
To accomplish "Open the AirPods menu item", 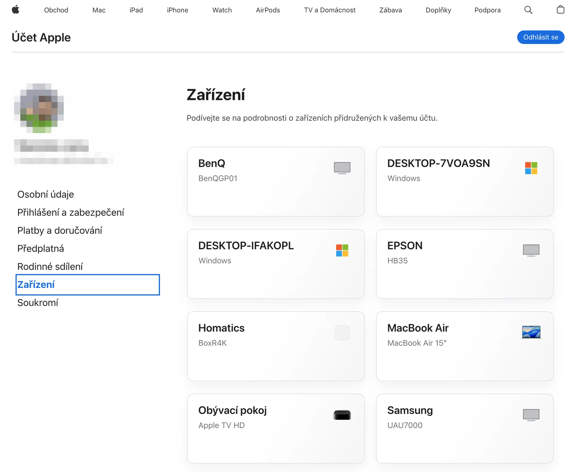I will click(268, 10).
